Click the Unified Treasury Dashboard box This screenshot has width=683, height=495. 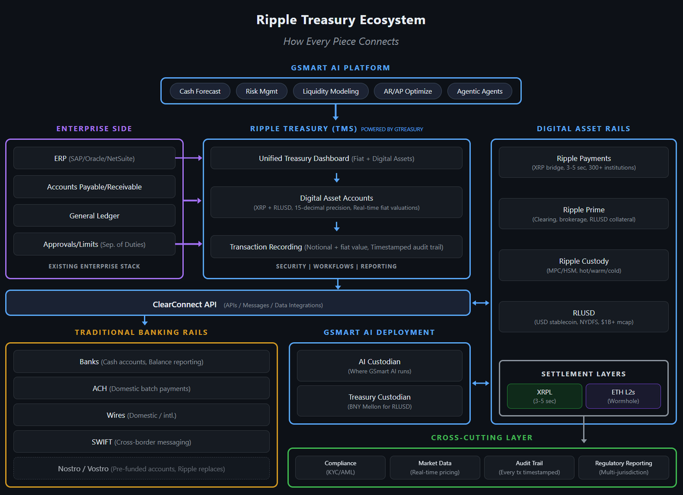[x=336, y=158]
